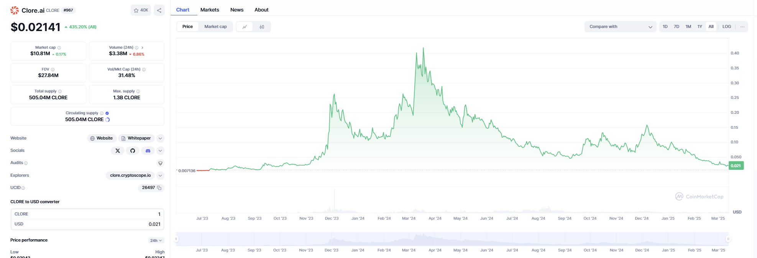This screenshot has height=258, width=757.
Task: Select the 7D time range
Action: click(x=677, y=27)
